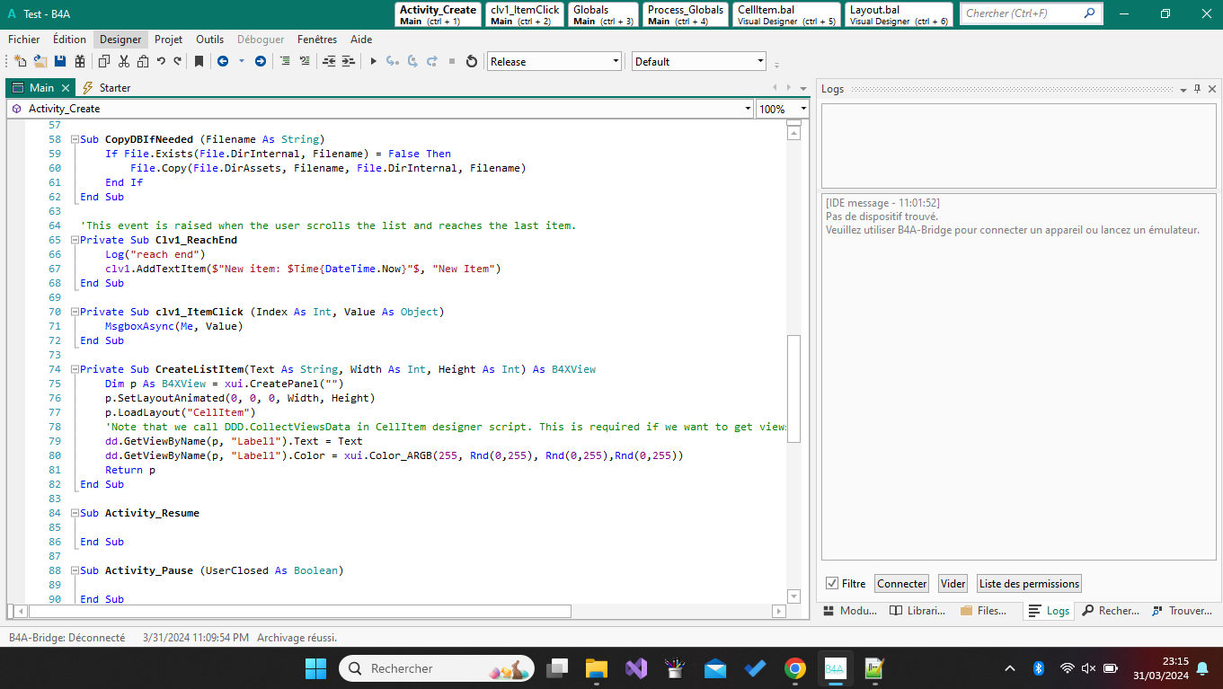Jump to clv1_ItemClick using the top shortcut

[x=526, y=14]
